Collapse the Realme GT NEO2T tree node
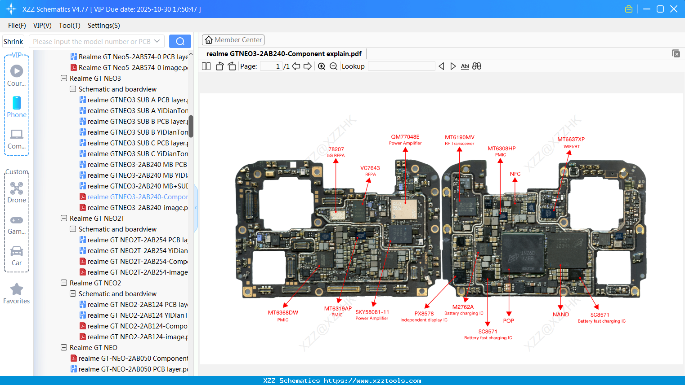Screen dimensions: 685x385 coord(64,218)
